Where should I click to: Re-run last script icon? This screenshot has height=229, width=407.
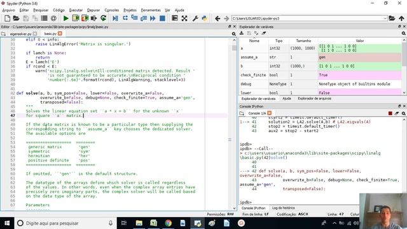pos(103,18)
